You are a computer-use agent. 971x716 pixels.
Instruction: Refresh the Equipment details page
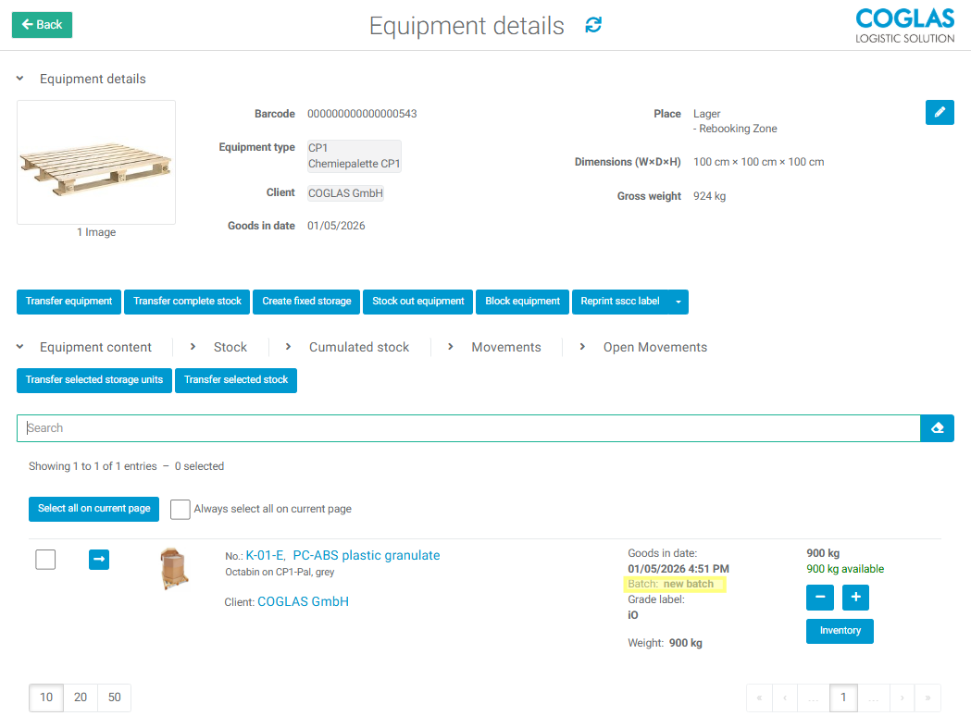tap(591, 26)
